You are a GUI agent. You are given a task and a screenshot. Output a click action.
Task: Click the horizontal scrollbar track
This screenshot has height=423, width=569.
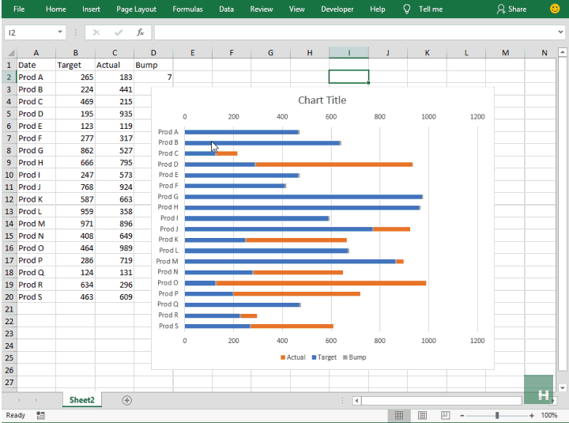pos(441,401)
